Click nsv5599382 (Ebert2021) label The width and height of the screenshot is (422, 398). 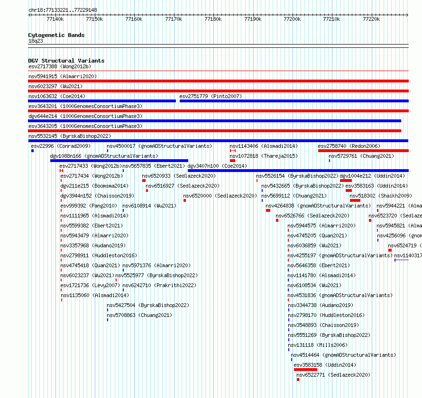(x=92, y=226)
